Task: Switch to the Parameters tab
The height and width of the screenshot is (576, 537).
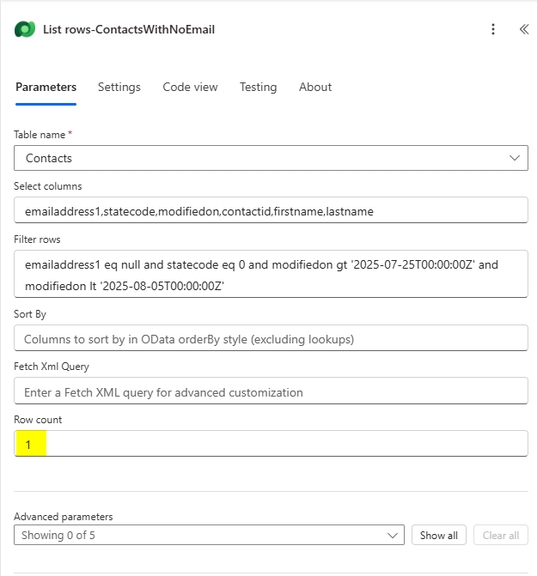Action: click(x=46, y=87)
